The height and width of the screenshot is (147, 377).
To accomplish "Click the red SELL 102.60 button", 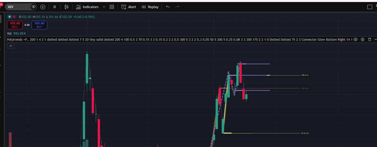I will coord(15,25).
